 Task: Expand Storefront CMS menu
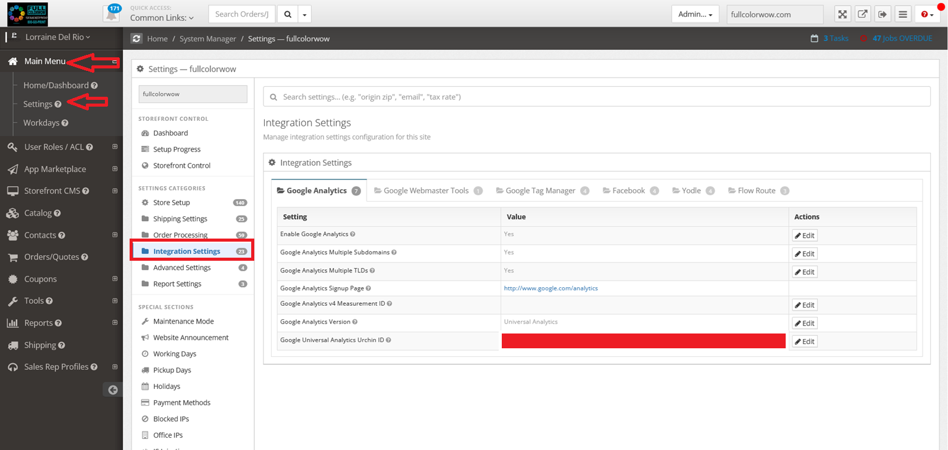click(x=115, y=191)
